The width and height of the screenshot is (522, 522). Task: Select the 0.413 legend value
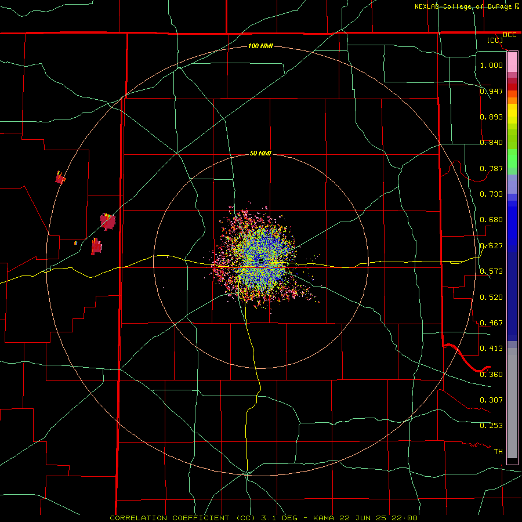[491, 349]
